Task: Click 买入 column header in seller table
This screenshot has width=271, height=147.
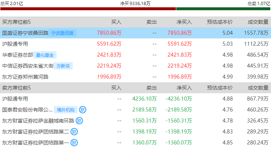Action: click(116, 88)
